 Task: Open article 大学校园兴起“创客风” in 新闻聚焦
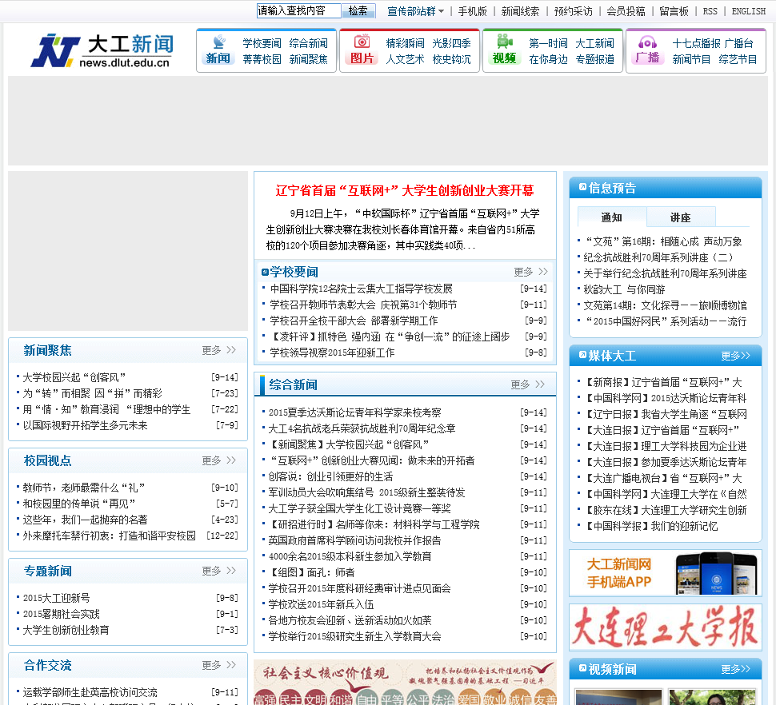pos(74,378)
